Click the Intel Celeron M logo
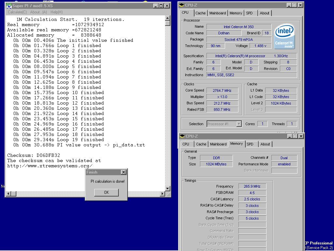The image size is (334, 251). coord(284,36)
